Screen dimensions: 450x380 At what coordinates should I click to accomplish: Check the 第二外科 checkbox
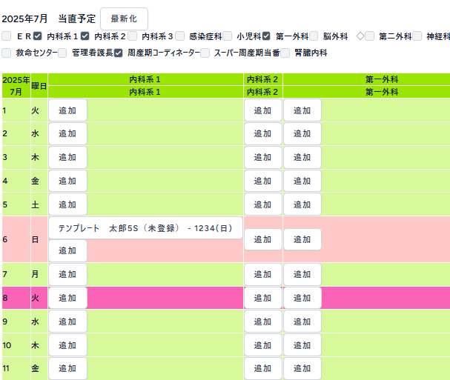click(369, 36)
